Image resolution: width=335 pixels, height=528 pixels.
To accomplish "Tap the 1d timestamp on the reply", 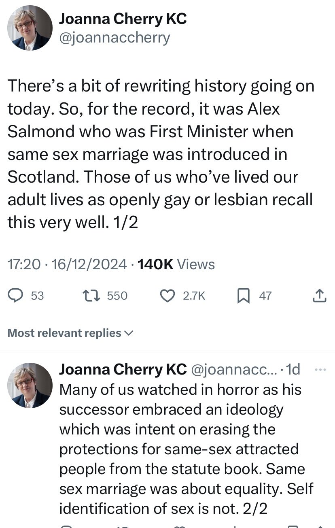I will click(x=293, y=369).
